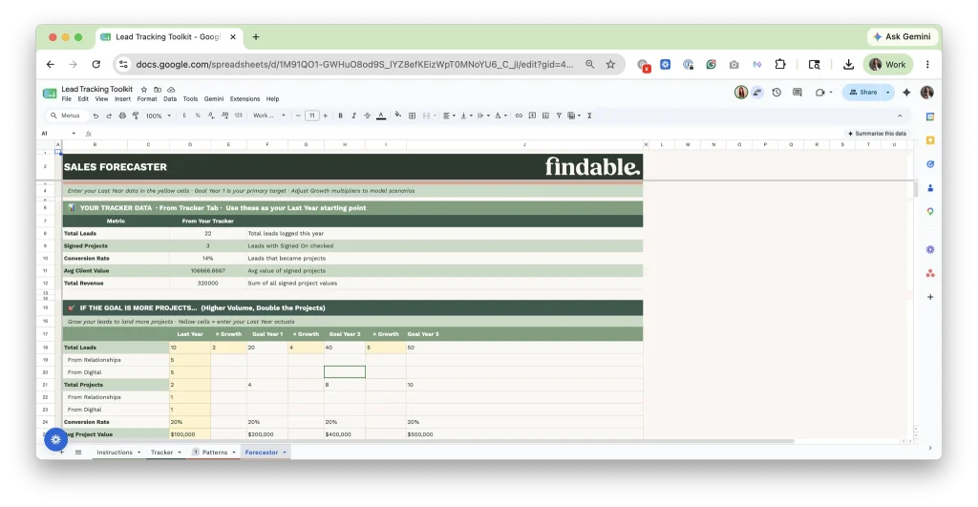Print the spreadsheet
Image resolution: width=978 pixels, height=507 pixels.
click(x=122, y=116)
